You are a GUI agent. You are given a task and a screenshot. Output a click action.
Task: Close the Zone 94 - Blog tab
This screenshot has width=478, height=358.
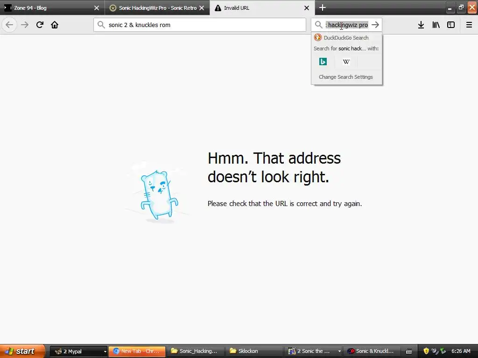(97, 8)
